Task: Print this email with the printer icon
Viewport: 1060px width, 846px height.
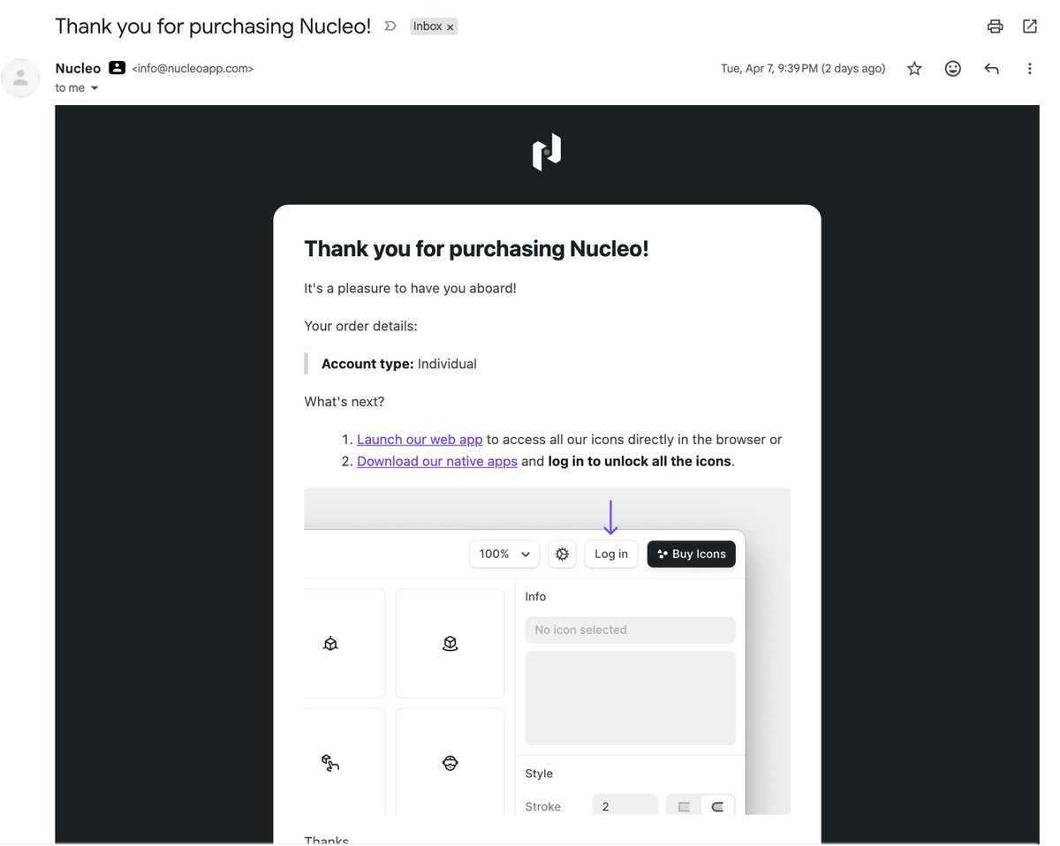Action: click(996, 26)
